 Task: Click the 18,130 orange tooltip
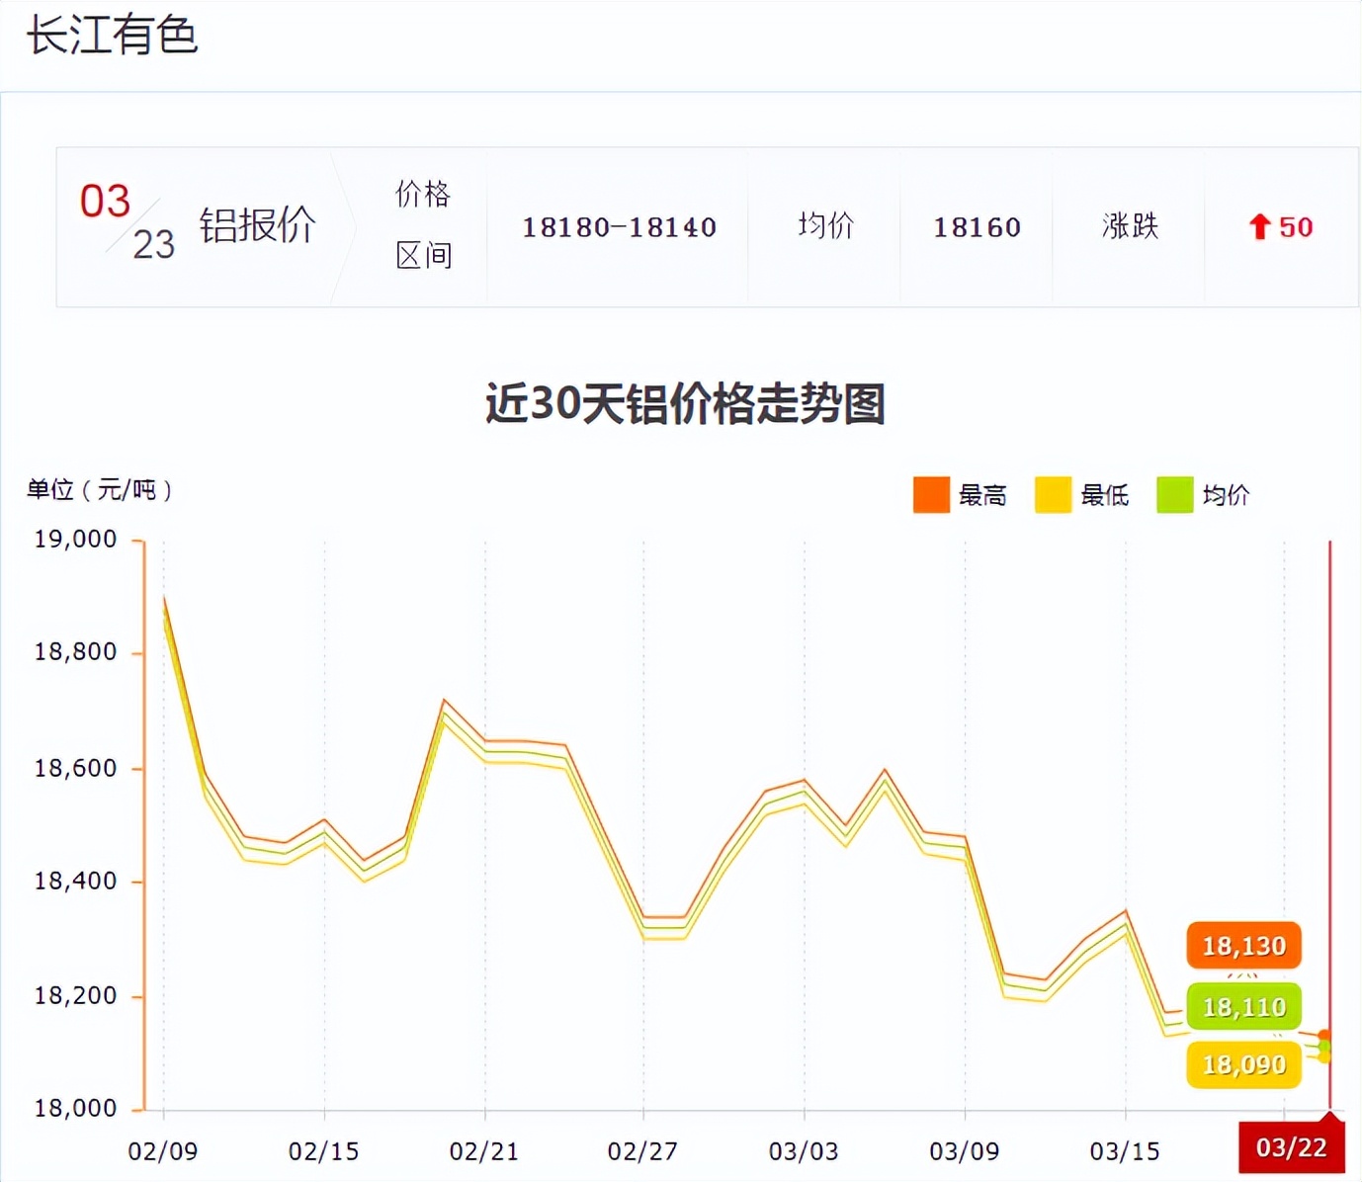pyautogui.click(x=1244, y=946)
